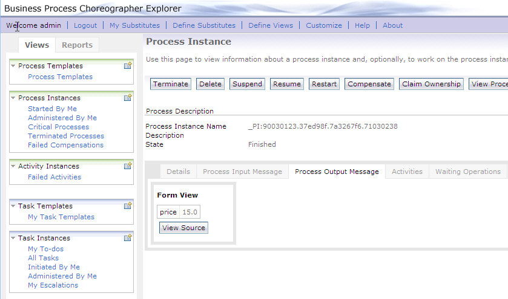Image resolution: width=508 pixels, height=299 pixels.
Task: Open the Initiated By Me link
Action: click(54, 267)
